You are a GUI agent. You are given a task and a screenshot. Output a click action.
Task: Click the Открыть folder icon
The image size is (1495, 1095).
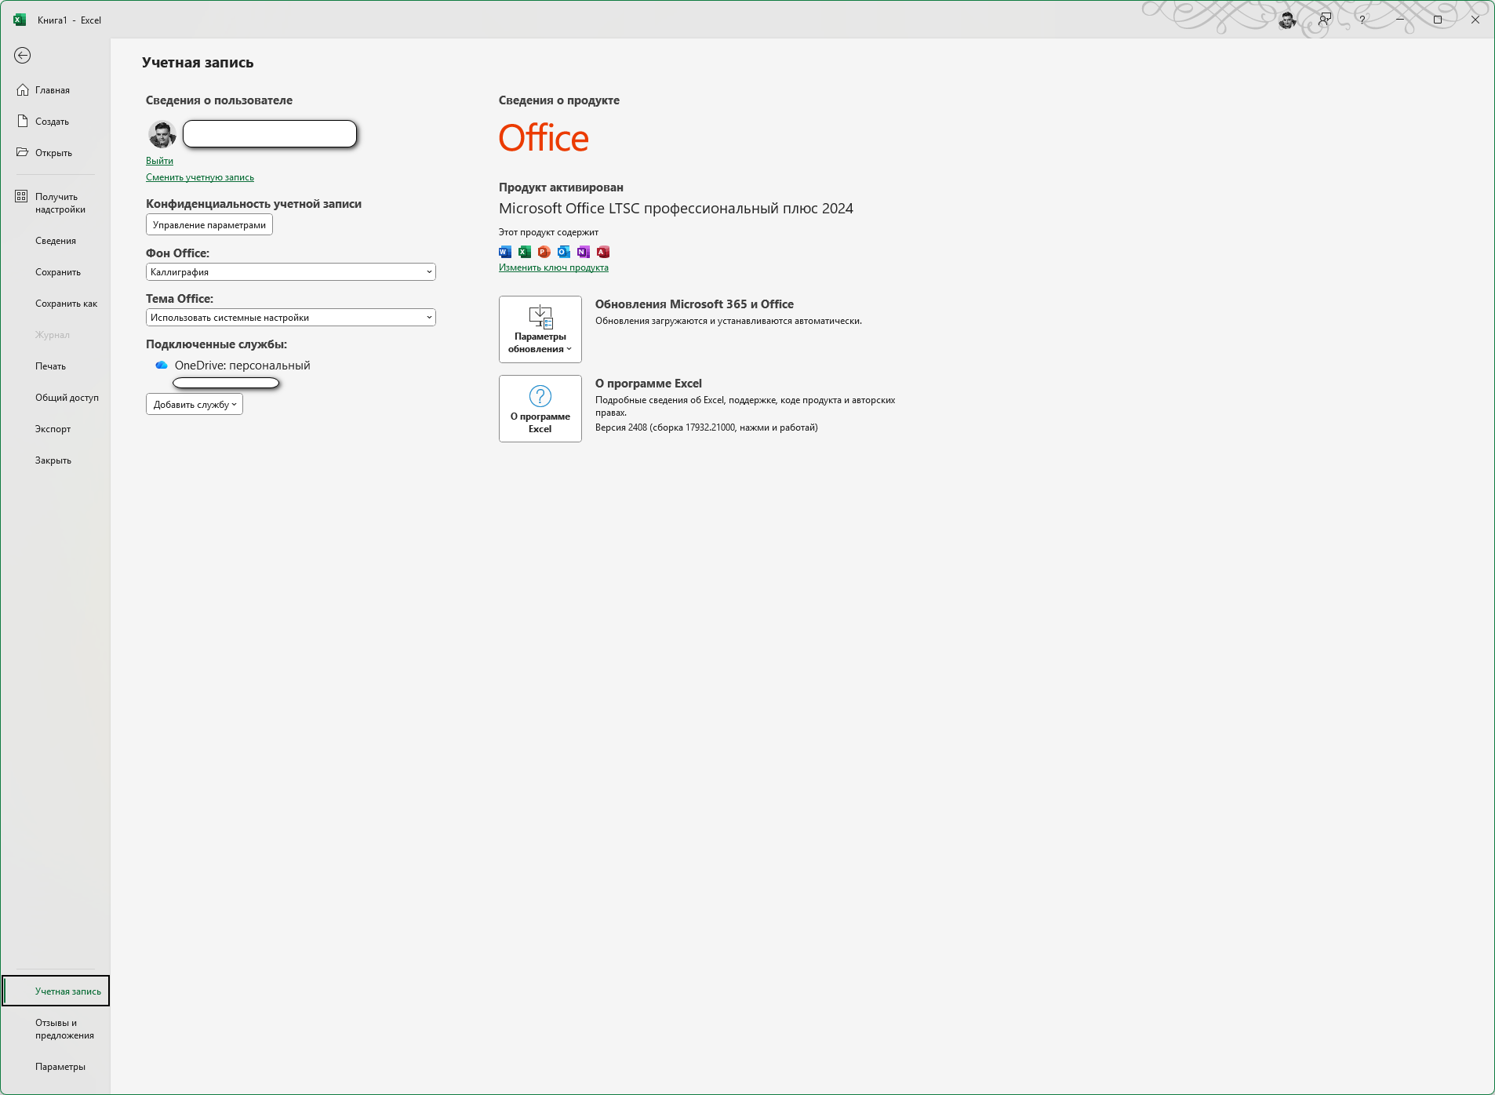(23, 152)
